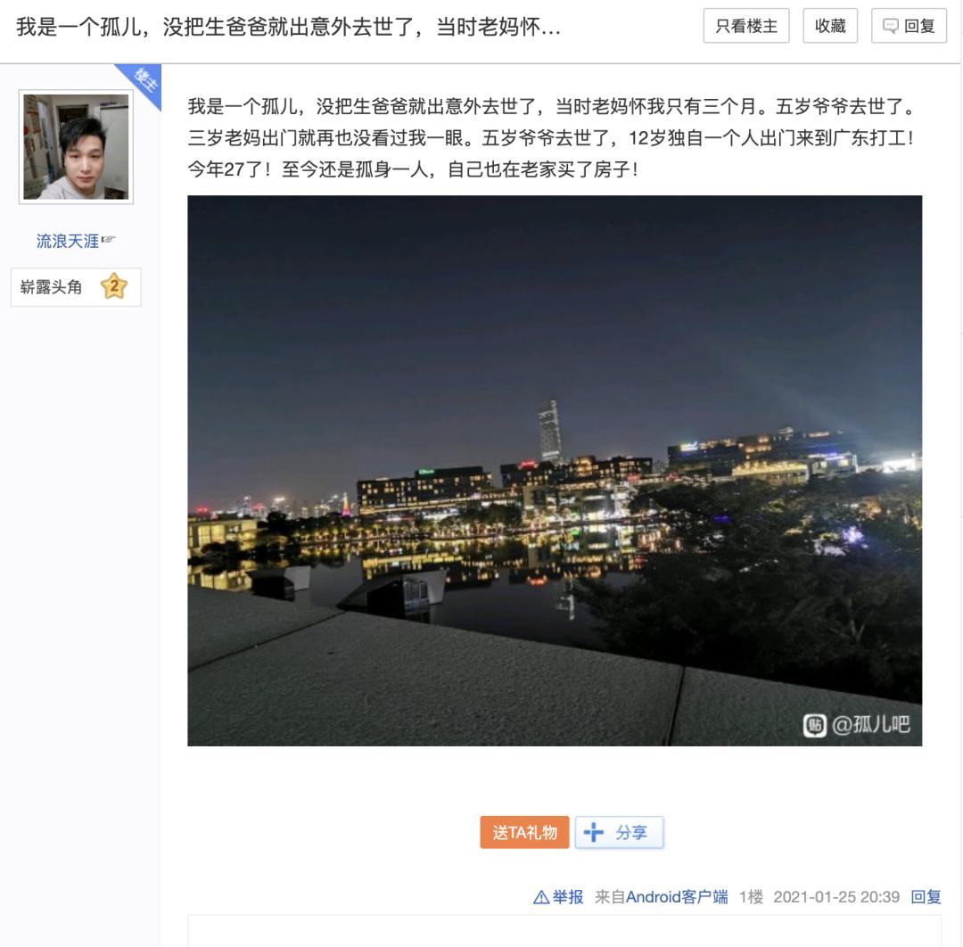The width and height of the screenshot is (963, 947).
Task: Click the 收藏 button
Action: [x=830, y=26]
